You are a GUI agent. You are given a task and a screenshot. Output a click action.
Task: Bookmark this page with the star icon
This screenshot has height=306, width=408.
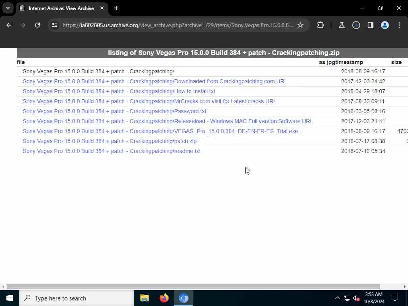300,25
